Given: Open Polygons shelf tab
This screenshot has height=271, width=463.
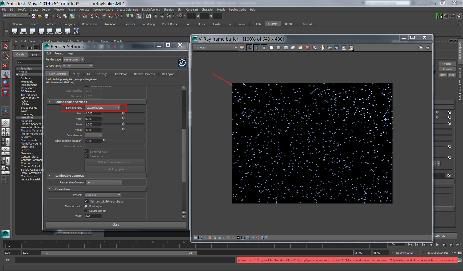Looking at the screenshot, I should (x=69, y=24).
